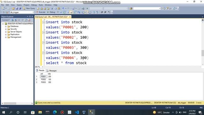Click the Save icon in toolbar

tap(17, 9)
